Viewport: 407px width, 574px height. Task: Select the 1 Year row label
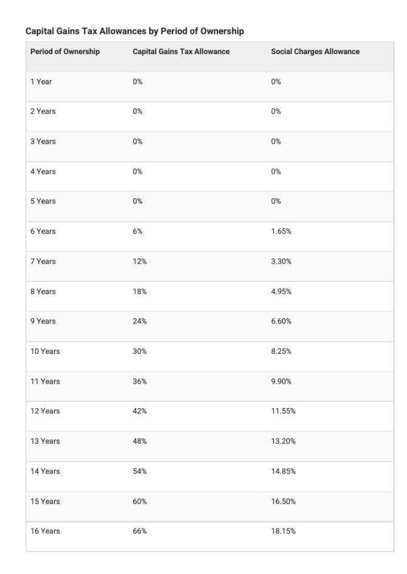tap(41, 81)
